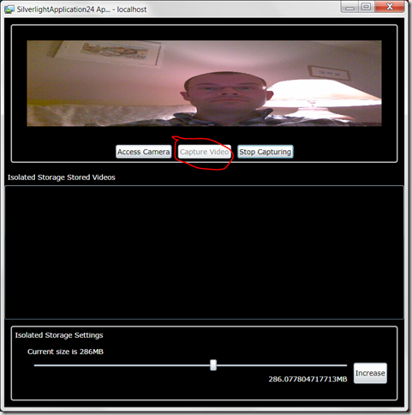Click the slider track right of the thumb

[282, 365]
